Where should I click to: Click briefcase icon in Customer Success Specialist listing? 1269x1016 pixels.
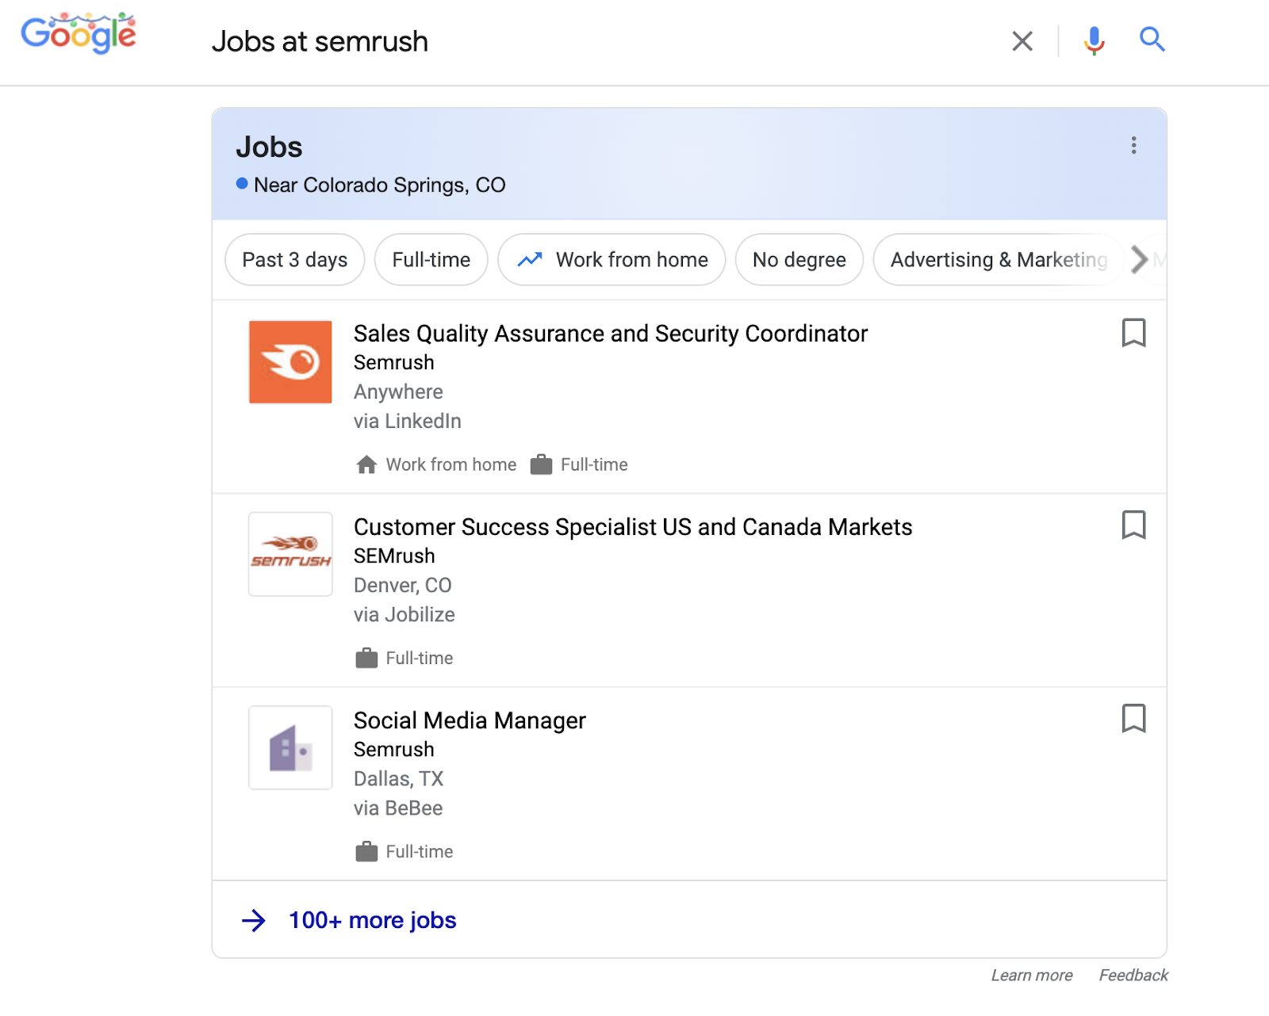point(366,658)
